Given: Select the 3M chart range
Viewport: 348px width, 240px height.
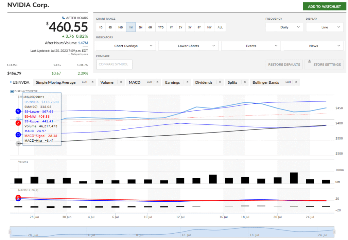Looking at the screenshot, I should click(140, 27).
